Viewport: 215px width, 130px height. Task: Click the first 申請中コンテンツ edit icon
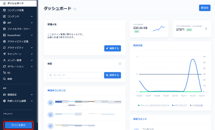click(51, 102)
